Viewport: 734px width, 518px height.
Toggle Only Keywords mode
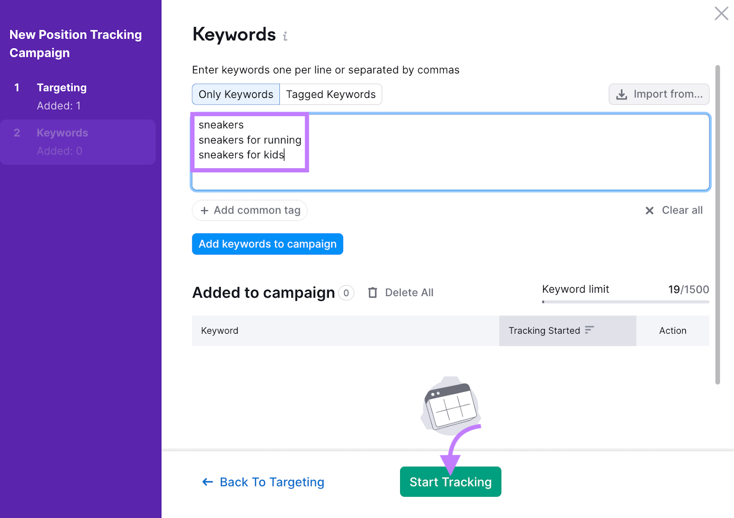[x=235, y=94]
